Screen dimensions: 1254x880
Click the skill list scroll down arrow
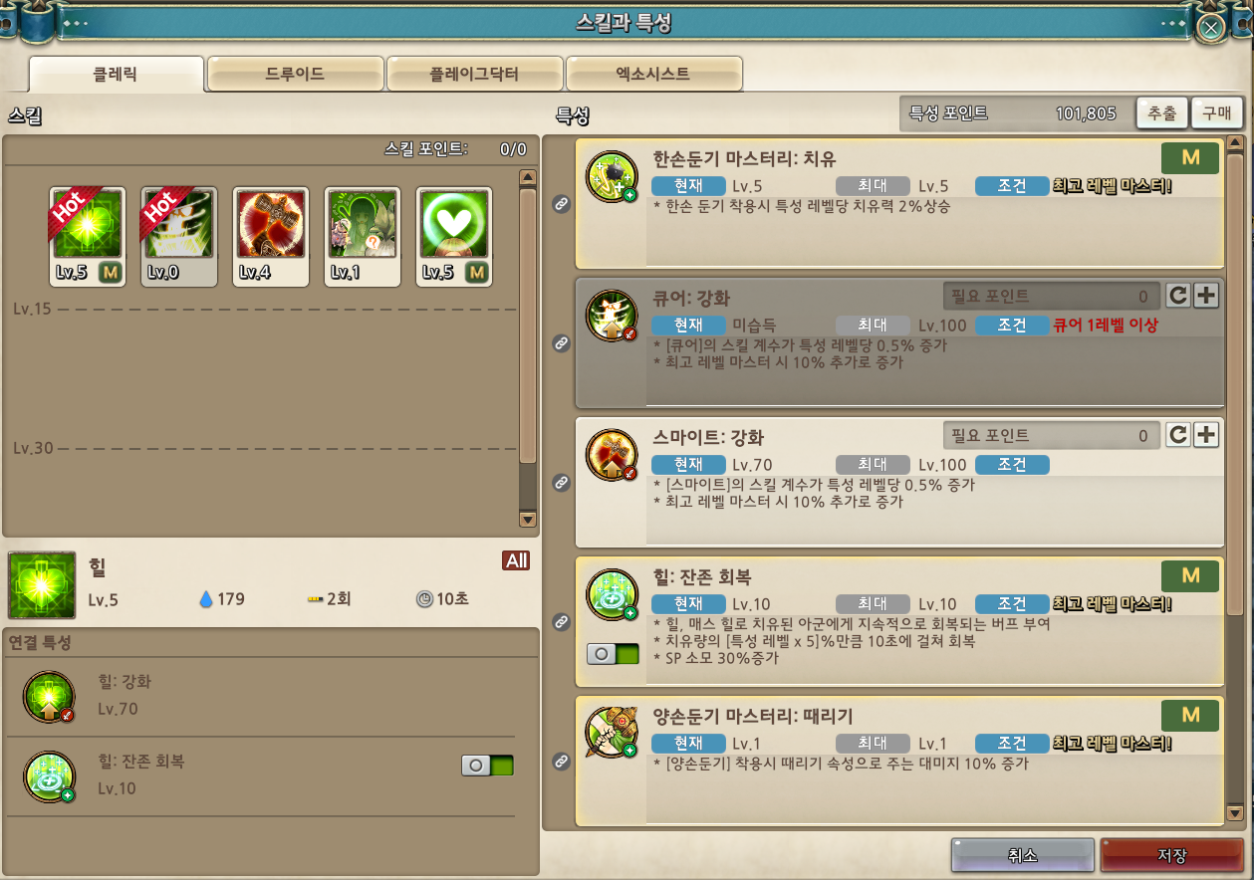pos(528,519)
